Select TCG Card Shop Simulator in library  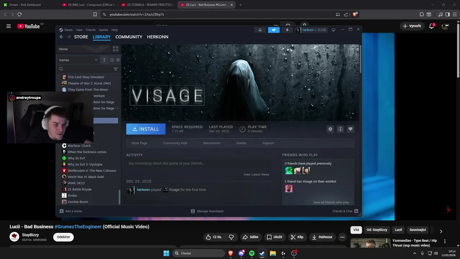[86, 77]
